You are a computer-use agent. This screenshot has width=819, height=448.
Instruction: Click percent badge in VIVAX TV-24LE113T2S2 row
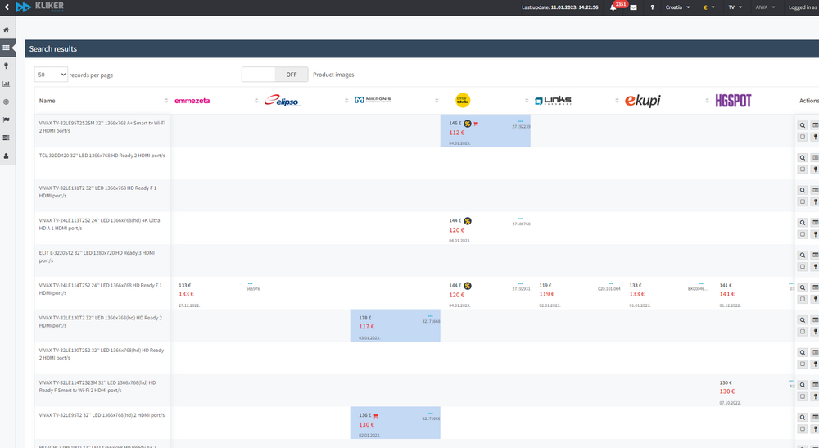pos(468,221)
